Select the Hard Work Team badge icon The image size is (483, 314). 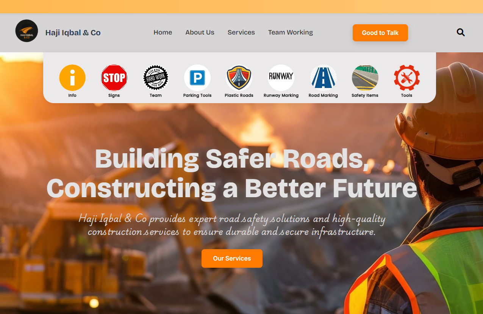click(x=156, y=78)
